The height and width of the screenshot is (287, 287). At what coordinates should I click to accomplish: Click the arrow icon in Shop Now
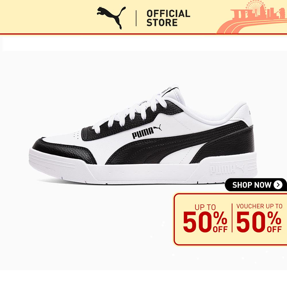point(278,185)
